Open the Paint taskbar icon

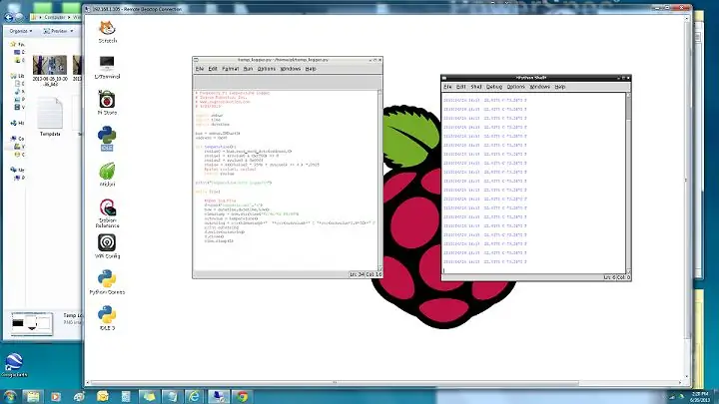(x=79, y=397)
